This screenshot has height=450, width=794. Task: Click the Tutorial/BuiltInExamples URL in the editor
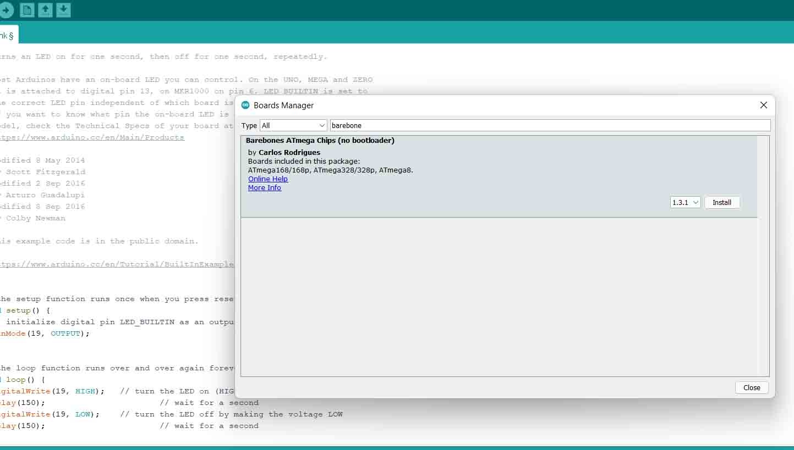pyautogui.click(x=117, y=264)
